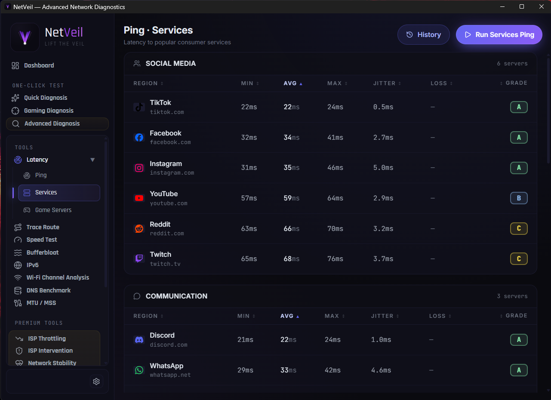Click the whatsapp.net domain text

click(170, 375)
